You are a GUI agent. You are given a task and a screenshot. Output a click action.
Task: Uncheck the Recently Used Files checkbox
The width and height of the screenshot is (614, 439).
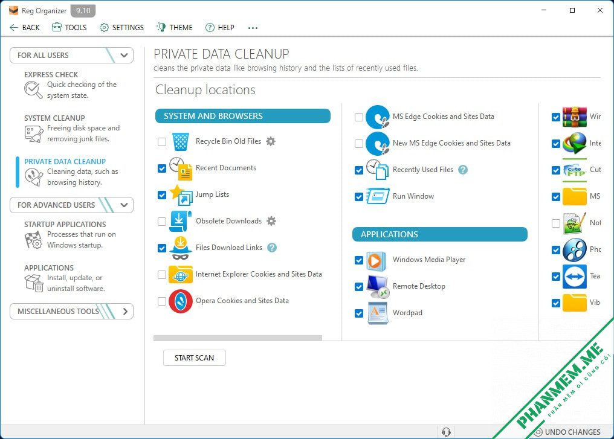(x=359, y=170)
